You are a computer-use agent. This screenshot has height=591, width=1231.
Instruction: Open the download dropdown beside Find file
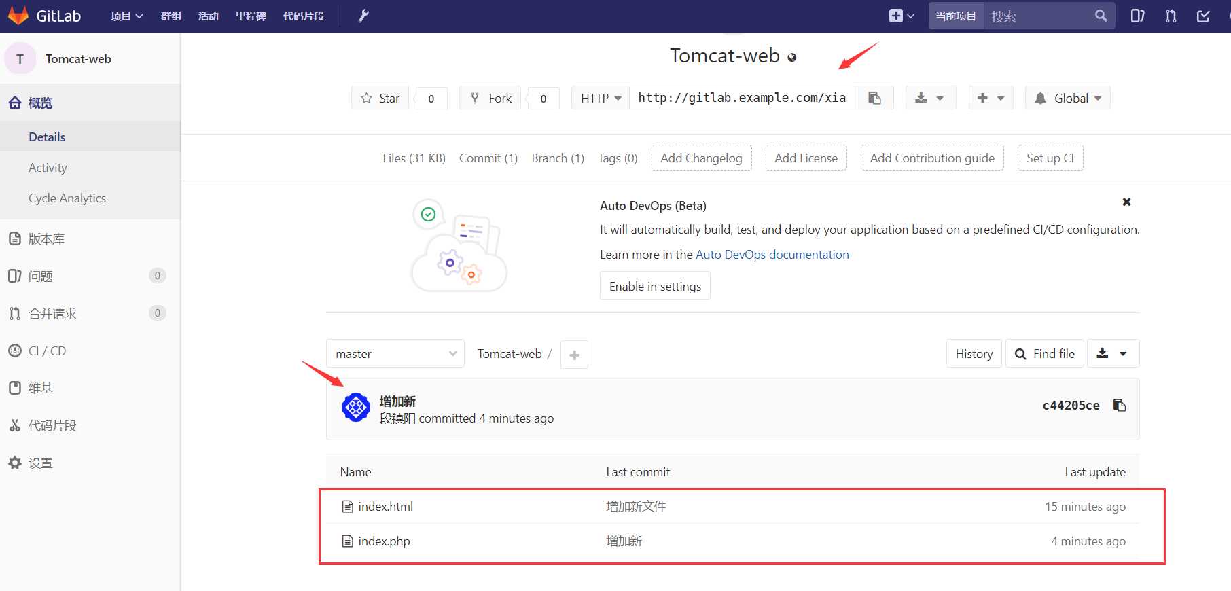coord(1113,353)
